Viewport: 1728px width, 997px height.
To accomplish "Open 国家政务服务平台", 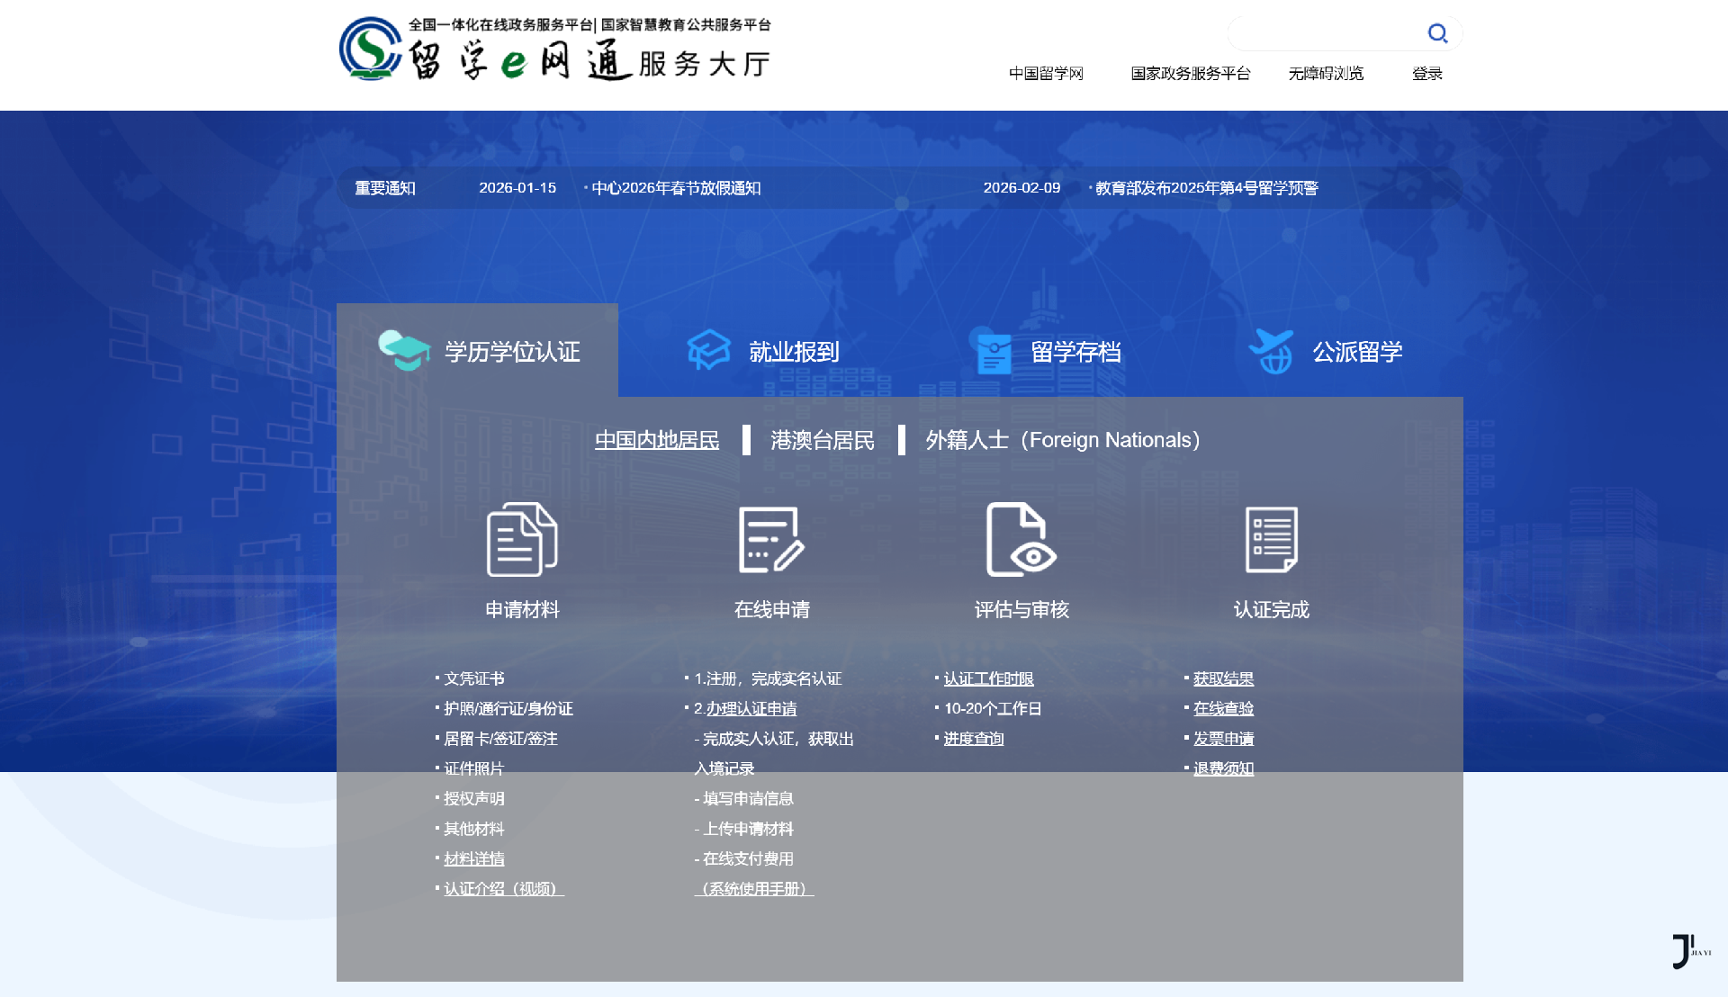I will (x=1190, y=73).
